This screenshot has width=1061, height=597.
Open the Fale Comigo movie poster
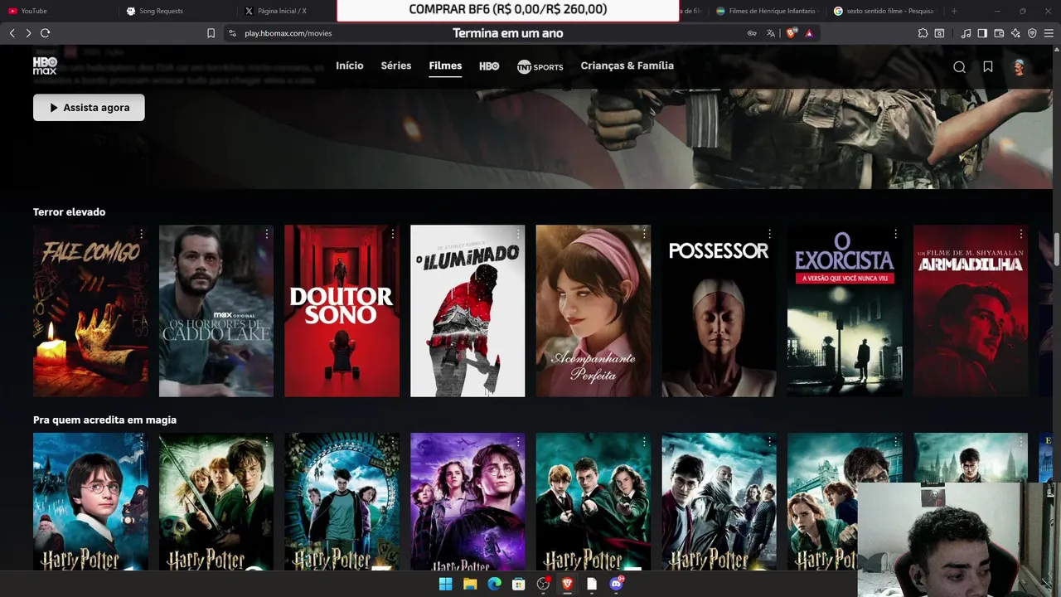(90, 311)
